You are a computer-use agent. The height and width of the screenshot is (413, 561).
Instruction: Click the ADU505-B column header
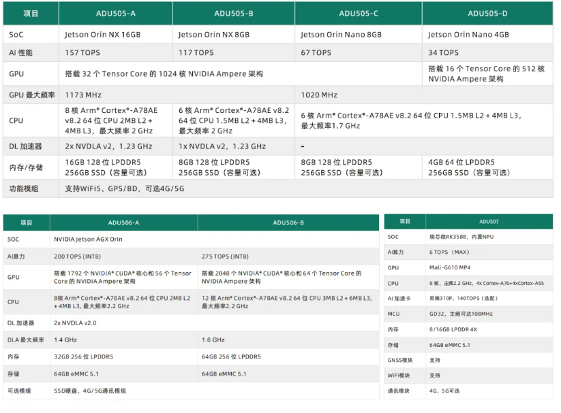234,14
